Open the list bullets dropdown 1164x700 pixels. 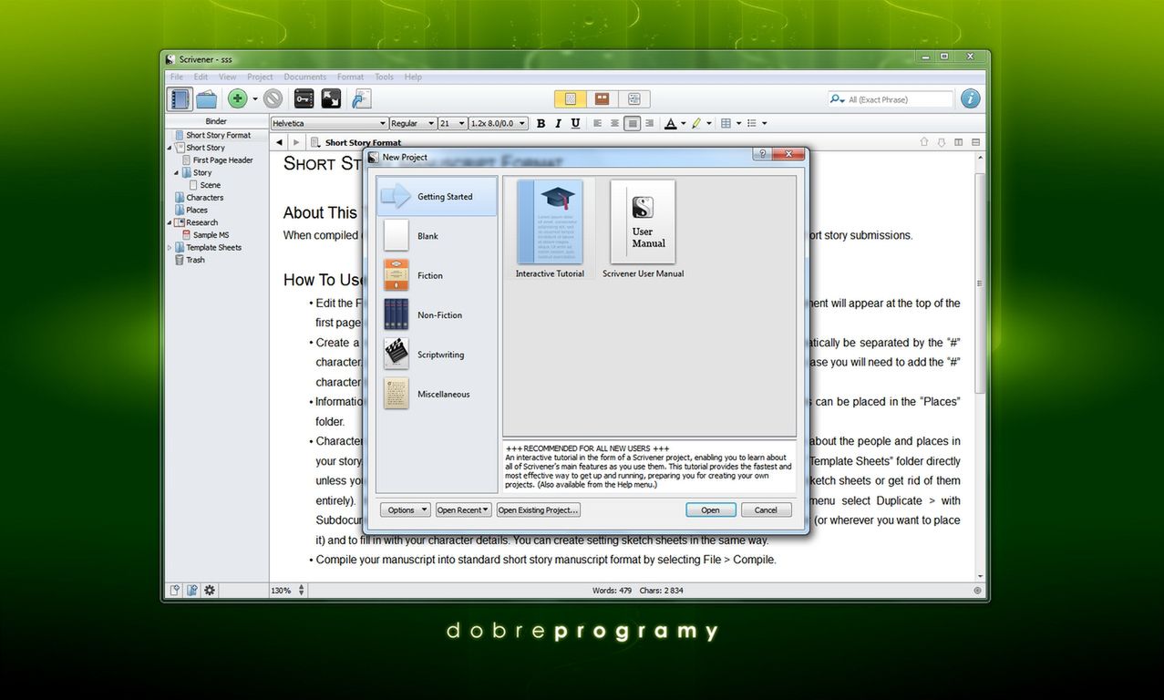pyautogui.click(x=764, y=123)
